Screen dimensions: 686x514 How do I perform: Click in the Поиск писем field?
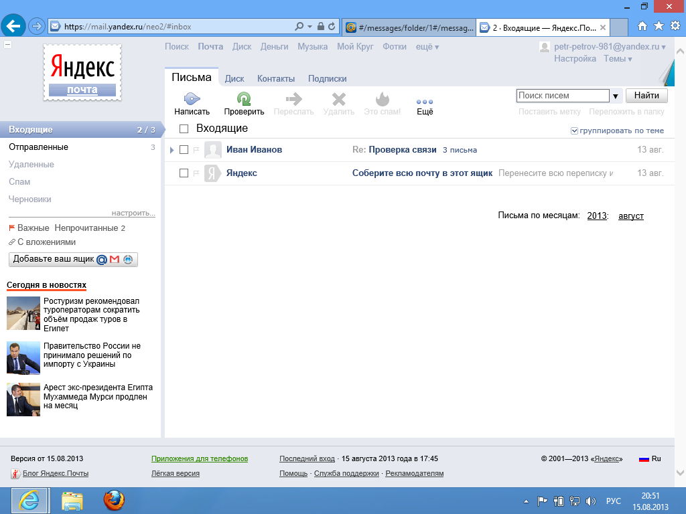pos(563,95)
